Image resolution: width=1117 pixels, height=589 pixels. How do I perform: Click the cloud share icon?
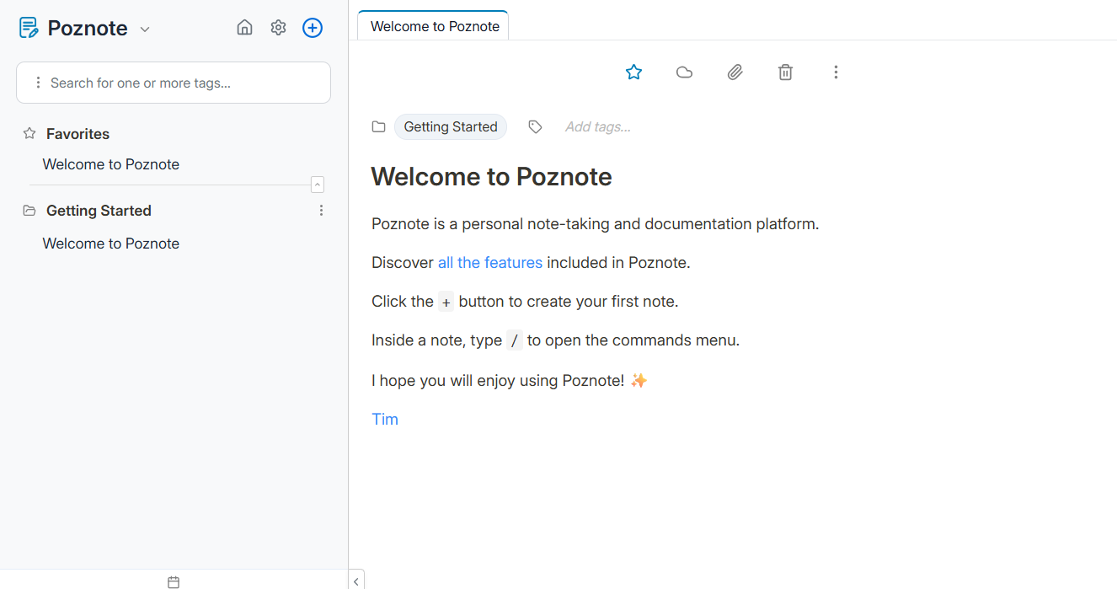(685, 72)
